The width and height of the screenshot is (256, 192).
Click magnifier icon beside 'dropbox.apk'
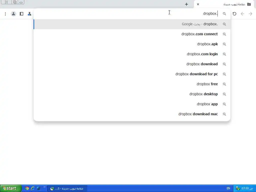click(224, 44)
